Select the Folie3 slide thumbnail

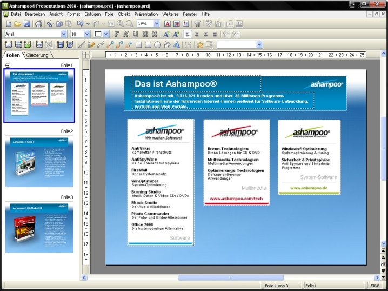coord(39,227)
